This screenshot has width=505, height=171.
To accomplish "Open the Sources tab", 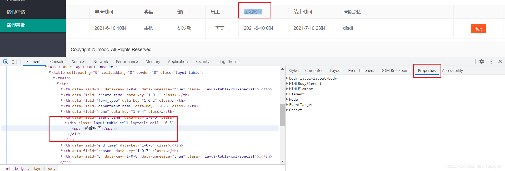I will point(79,62).
